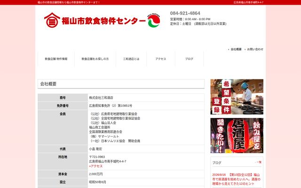301x188 pixels.
Task: Click お問い合わせ link
Action: (x=255, y=49)
